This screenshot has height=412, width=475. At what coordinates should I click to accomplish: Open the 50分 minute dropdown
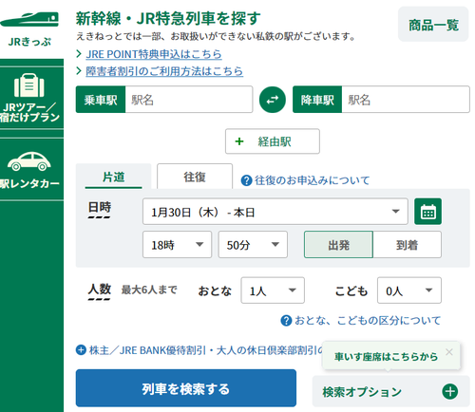point(253,245)
